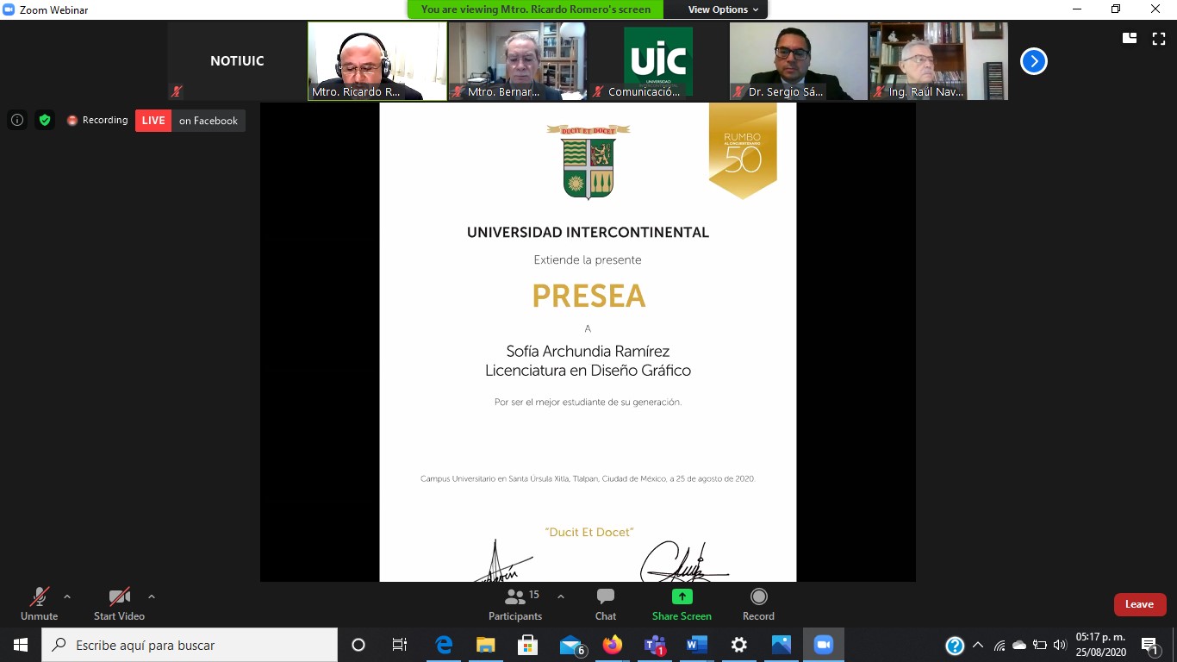This screenshot has width=1177, height=662.
Task: Open the Photos app on the taskbar
Action: pos(782,645)
